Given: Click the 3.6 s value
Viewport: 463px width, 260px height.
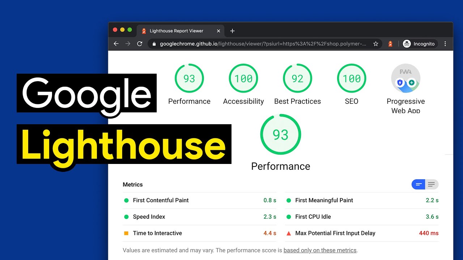Looking at the screenshot, I should pyautogui.click(x=432, y=217).
